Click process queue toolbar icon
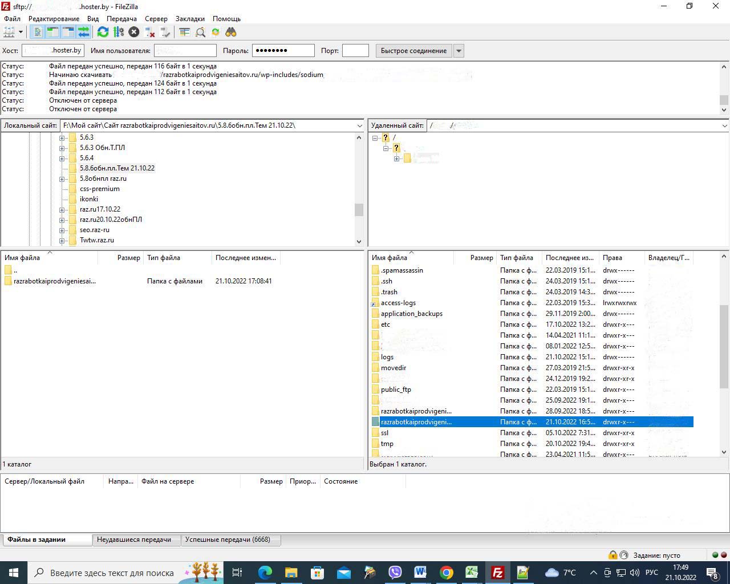This screenshot has height=584, width=730. click(119, 32)
